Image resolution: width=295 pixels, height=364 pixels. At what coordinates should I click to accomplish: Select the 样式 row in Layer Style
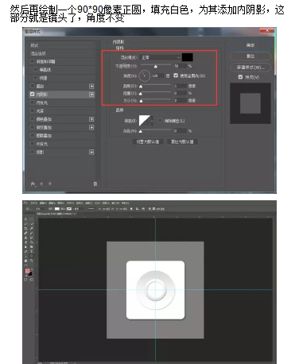pos(62,45)
